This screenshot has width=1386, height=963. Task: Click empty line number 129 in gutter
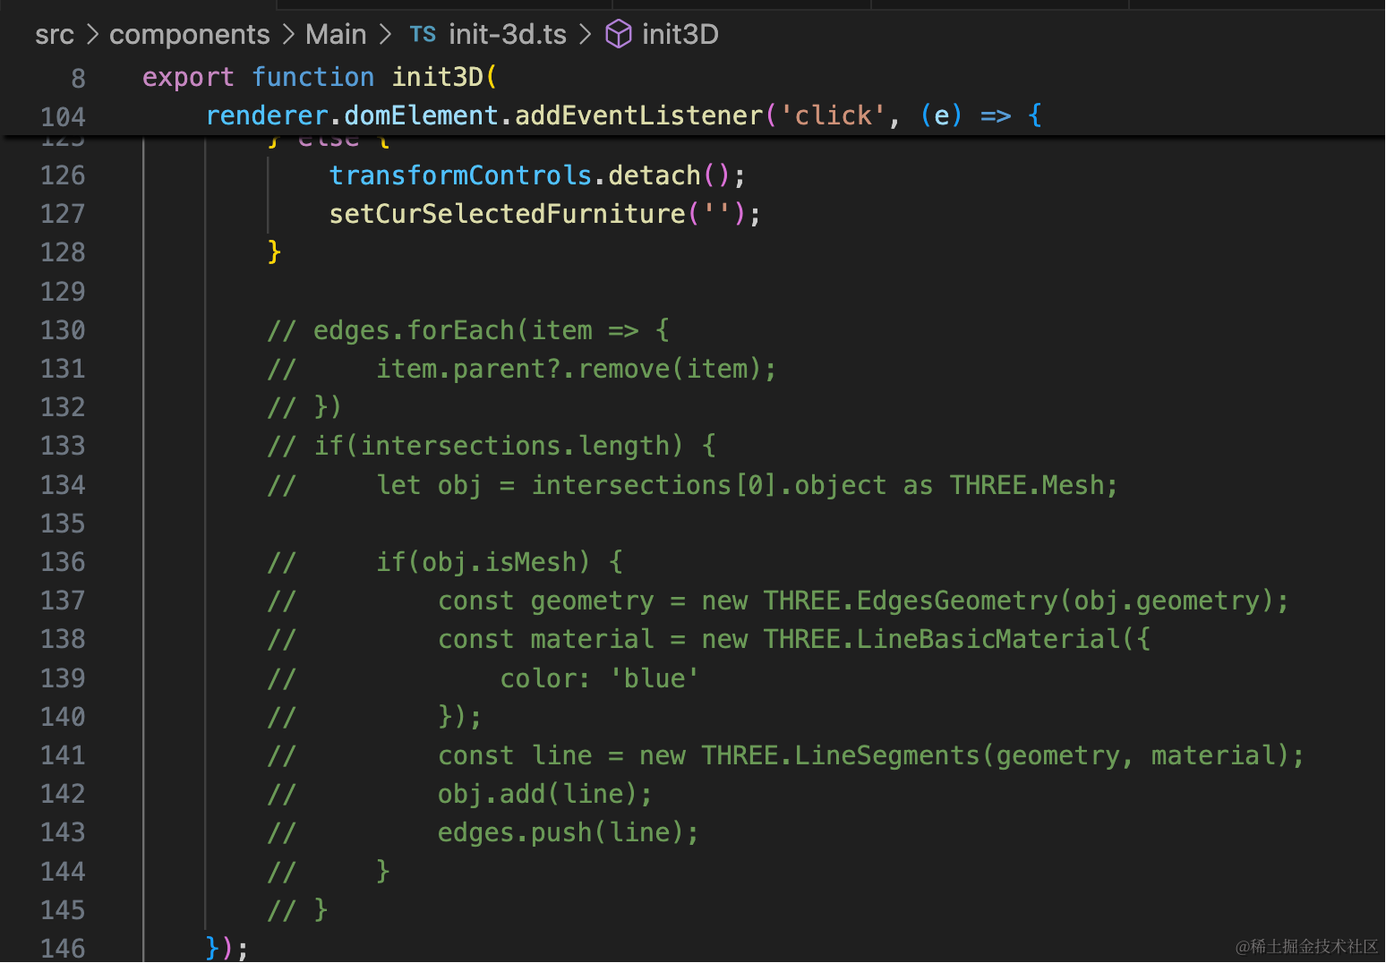coord(63,292)
